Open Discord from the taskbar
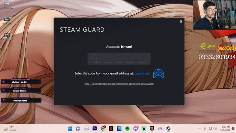Screen dimensions: 236x133 [136, 129]
